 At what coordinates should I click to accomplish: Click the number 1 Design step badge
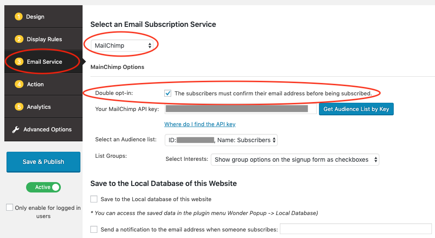point(18,17)
